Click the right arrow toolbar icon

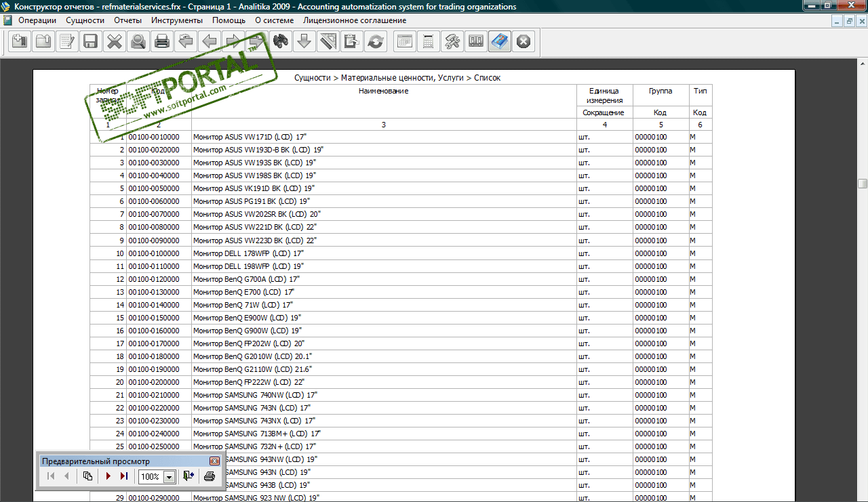233,42
